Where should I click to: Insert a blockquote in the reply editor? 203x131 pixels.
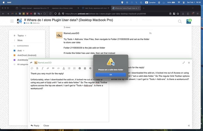[x=53, y=68]
